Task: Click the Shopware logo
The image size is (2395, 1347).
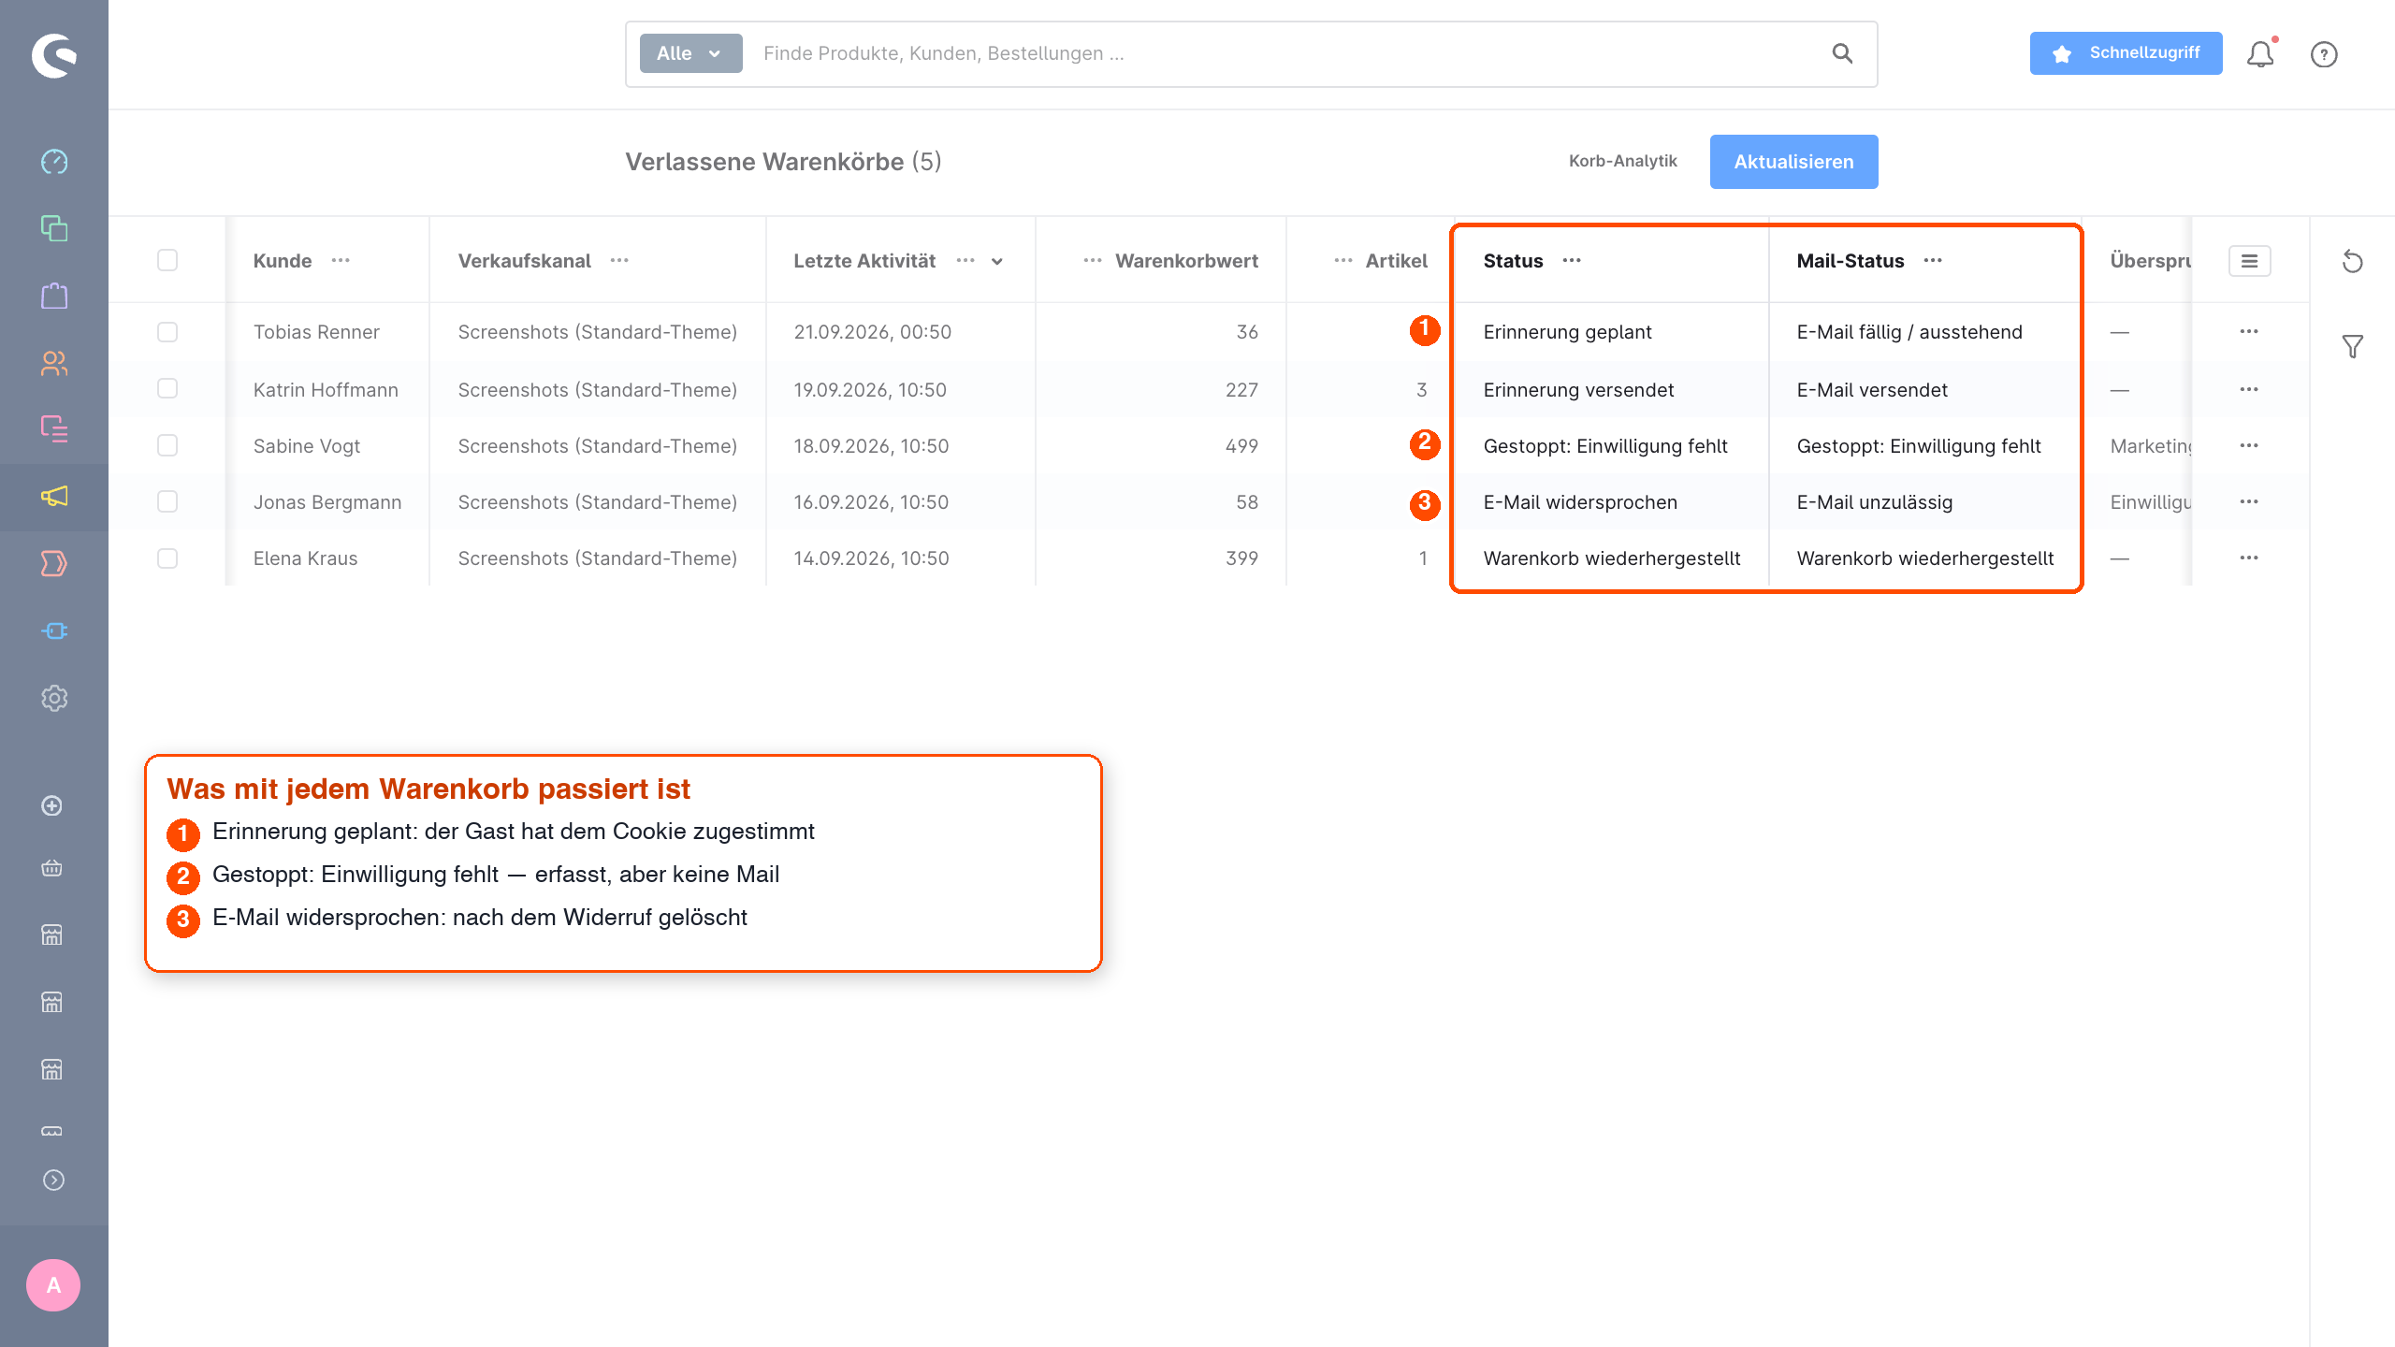Action: tap(54, 56)
